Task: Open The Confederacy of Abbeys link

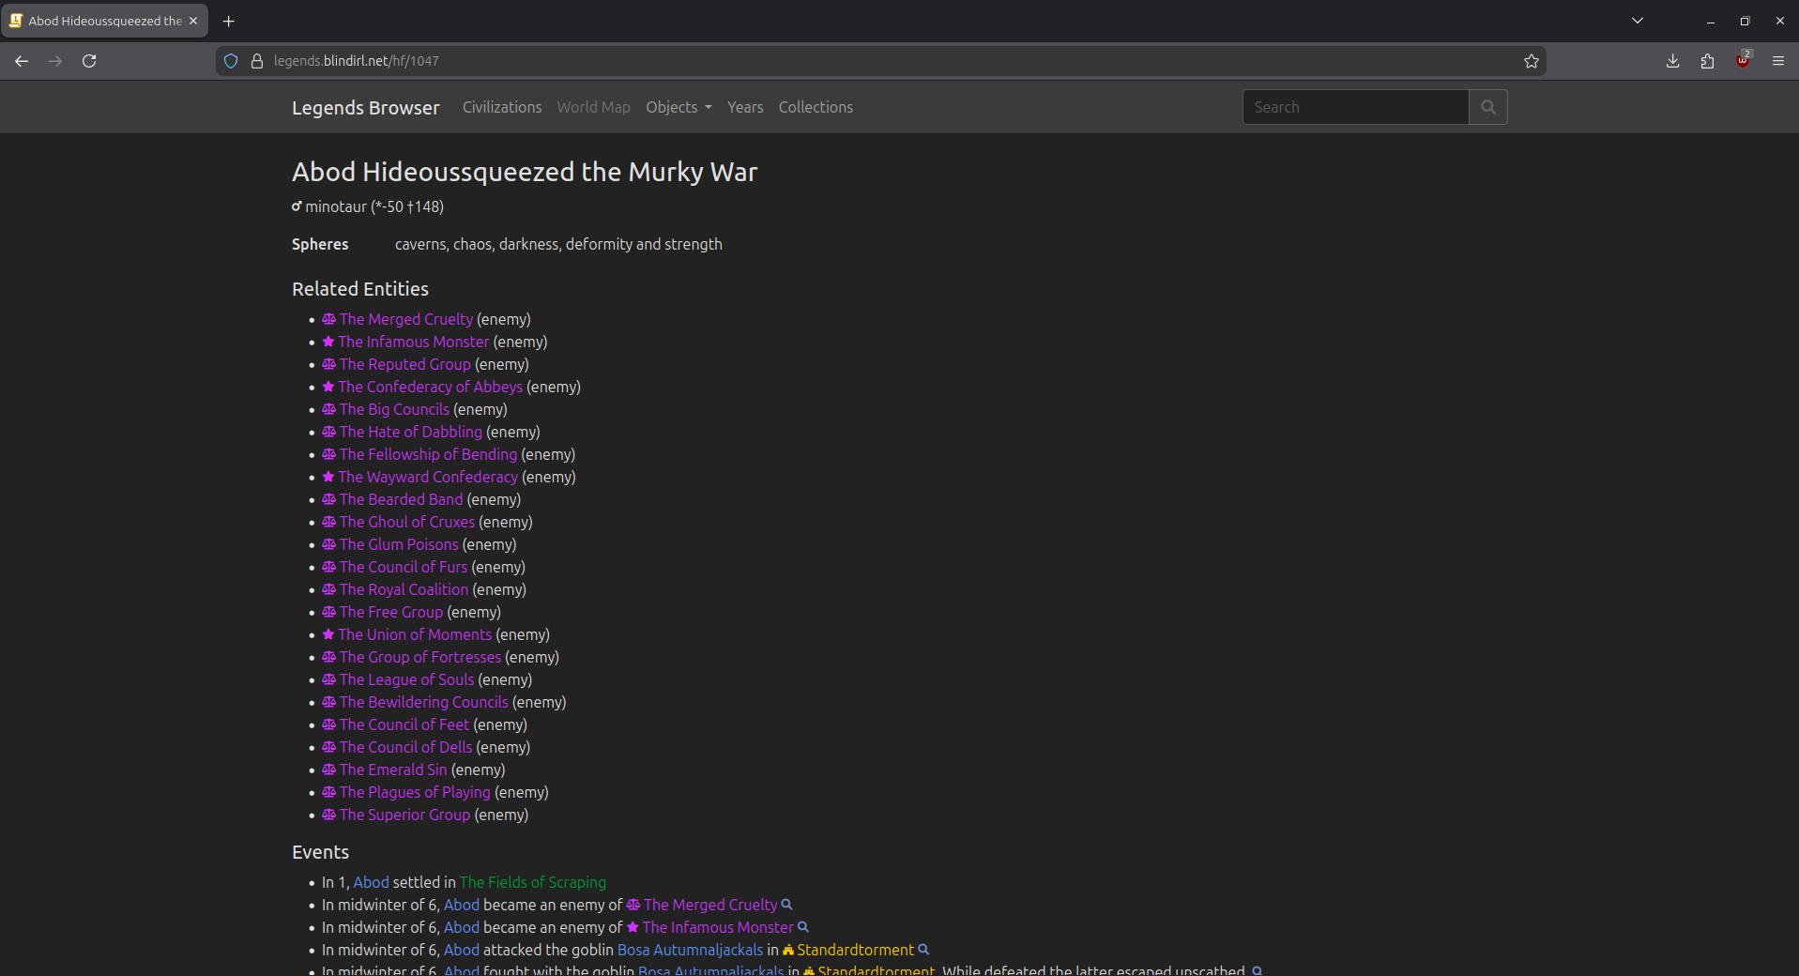Action: pyautogui.click(x=430, y=387)
